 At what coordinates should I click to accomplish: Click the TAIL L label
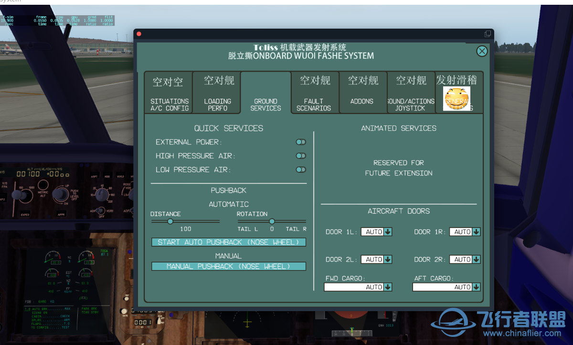[x=247, y=229]
